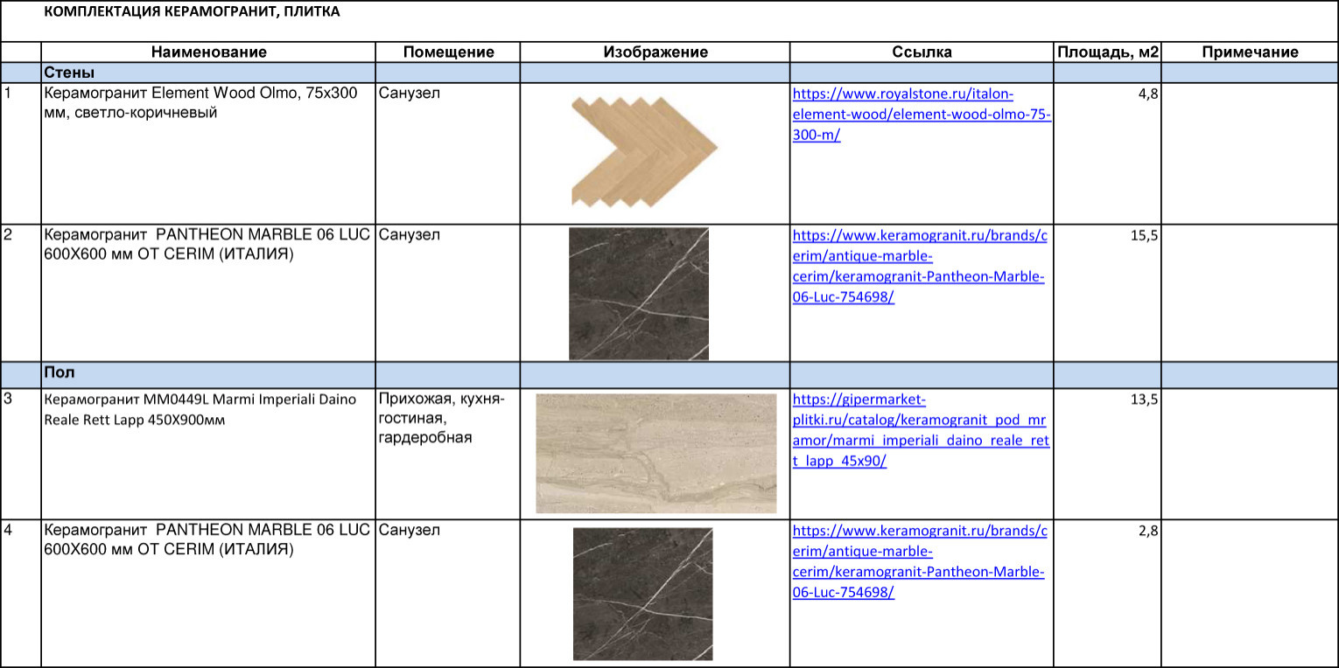Open the keramogranit.ru link in row 4
The width and height of the screenshot is (1339, 668).
(920, 561)
